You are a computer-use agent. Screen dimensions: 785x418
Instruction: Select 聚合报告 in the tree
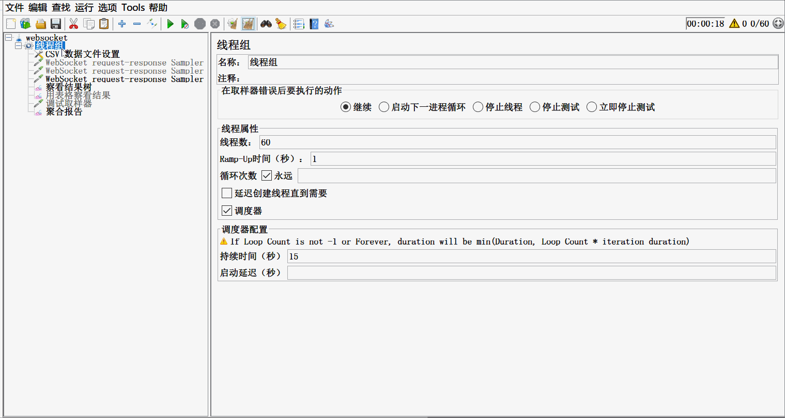[64, 111]
